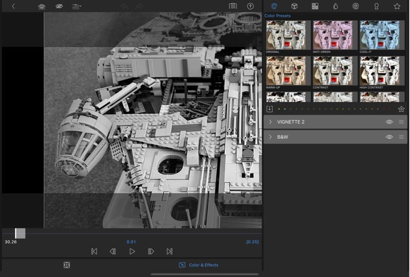Apply the ANTI-GREEN color preset
410x277 pixels.
pos(335,35)
